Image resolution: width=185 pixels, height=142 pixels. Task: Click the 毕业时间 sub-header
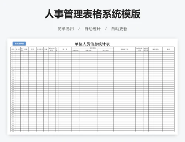[x=75, y=50]
